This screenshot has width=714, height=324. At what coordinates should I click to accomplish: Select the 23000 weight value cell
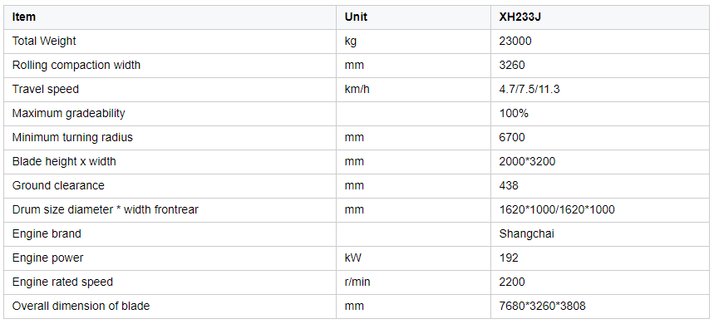pyautogui.click(x=515, y=41)
